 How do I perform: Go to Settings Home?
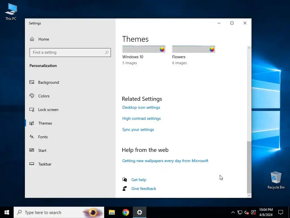click(x=39, y=39)
